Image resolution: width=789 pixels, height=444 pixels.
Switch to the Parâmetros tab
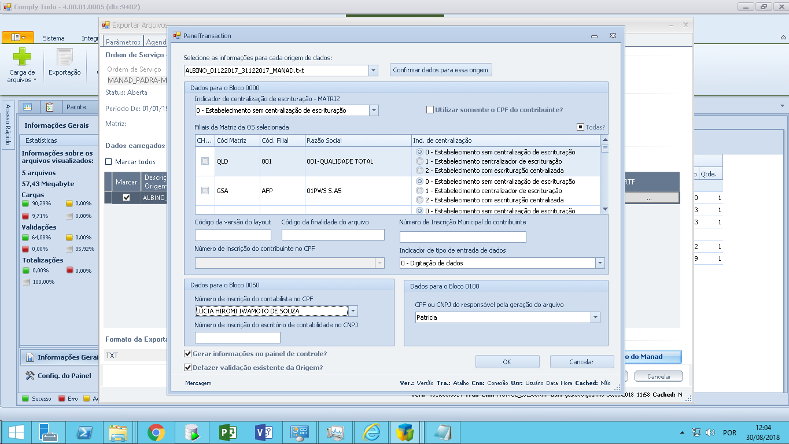point(123,42)
